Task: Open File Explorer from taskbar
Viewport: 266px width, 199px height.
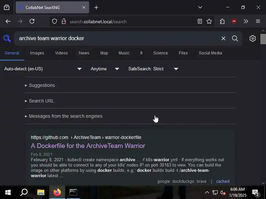Action: pos(41,192)
